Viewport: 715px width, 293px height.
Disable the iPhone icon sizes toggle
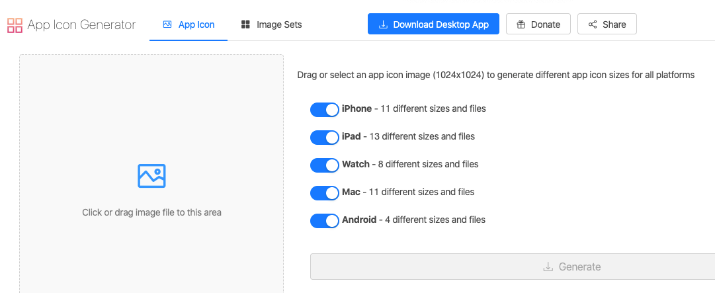coord(324,109)
